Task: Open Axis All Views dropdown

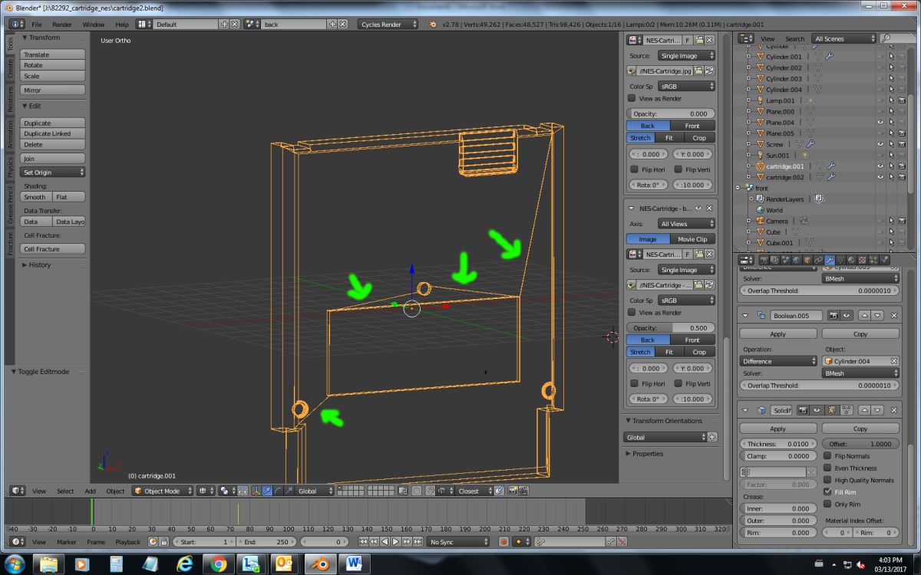Action: coord(686,224)
